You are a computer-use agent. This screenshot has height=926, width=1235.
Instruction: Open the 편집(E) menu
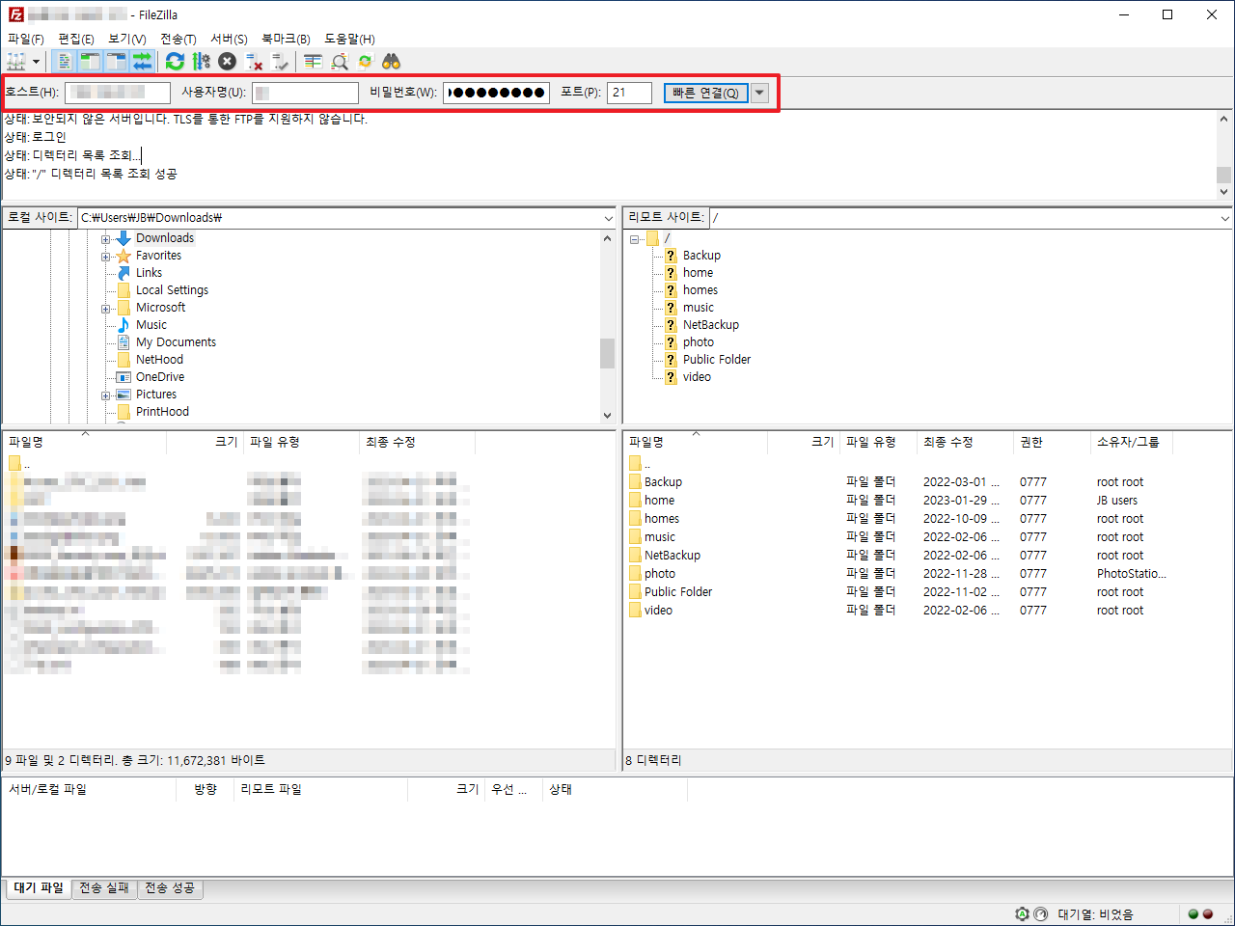click(x=76, y=39)
